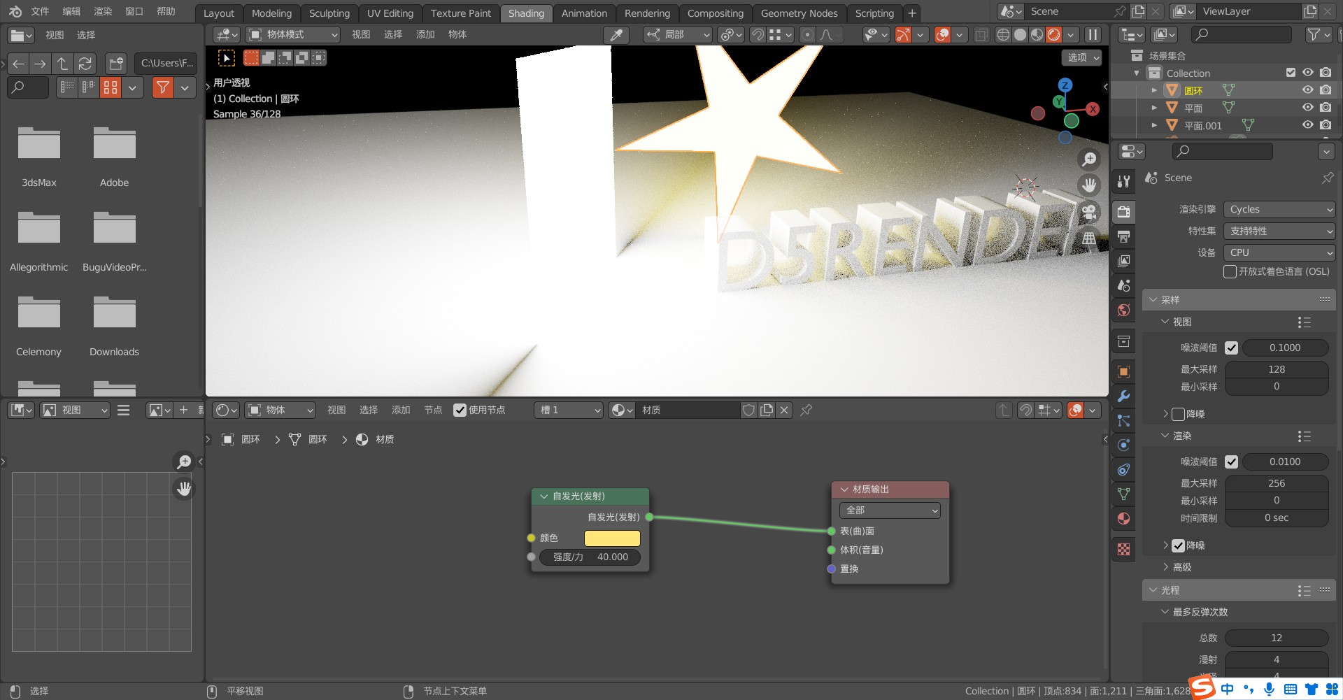Click the yellow emission color swatch

[x=612, y=538]
